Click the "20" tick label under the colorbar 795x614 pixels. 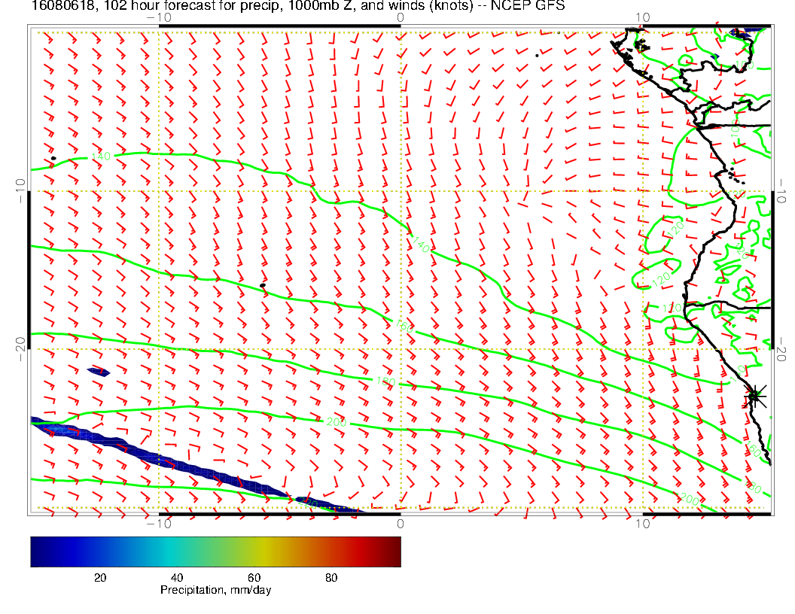pyautogui.click(x=99, y=577)
